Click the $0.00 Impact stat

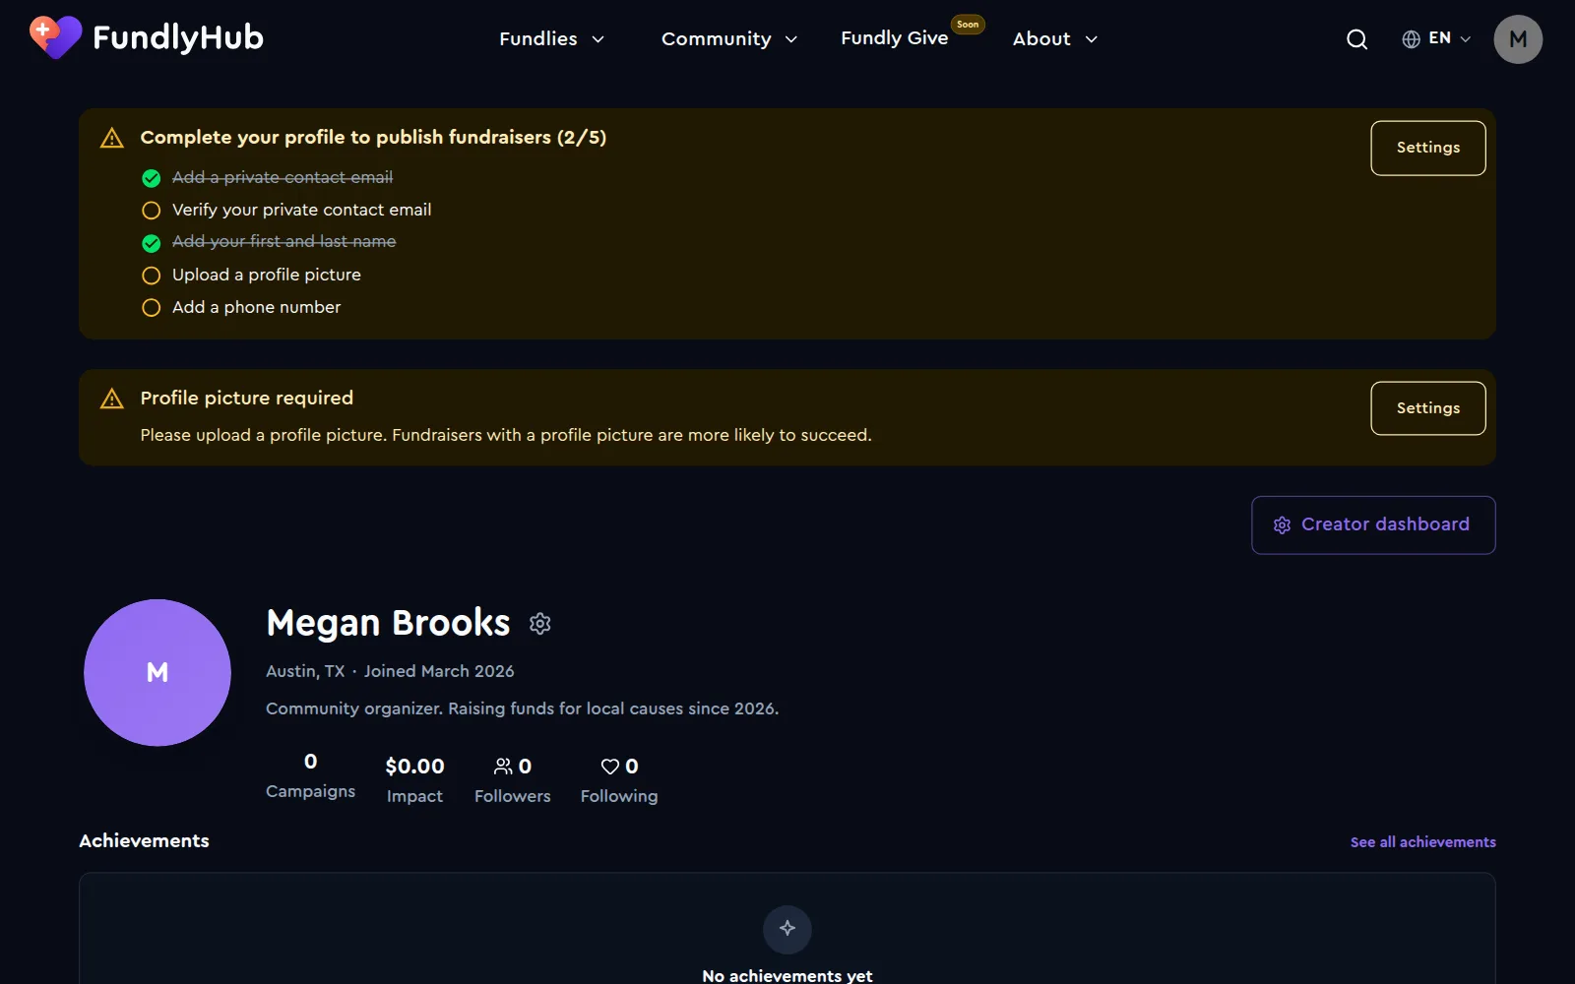coord(414,780)
